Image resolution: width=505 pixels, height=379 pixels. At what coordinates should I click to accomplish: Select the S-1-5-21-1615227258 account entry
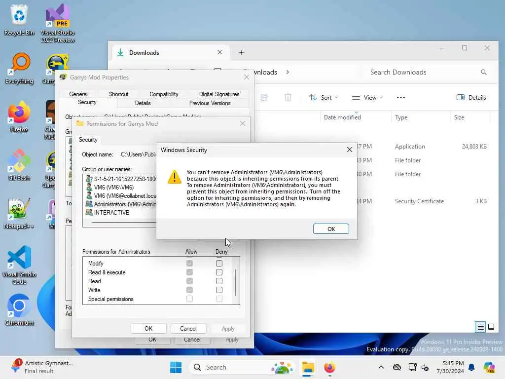click(120, 179)
